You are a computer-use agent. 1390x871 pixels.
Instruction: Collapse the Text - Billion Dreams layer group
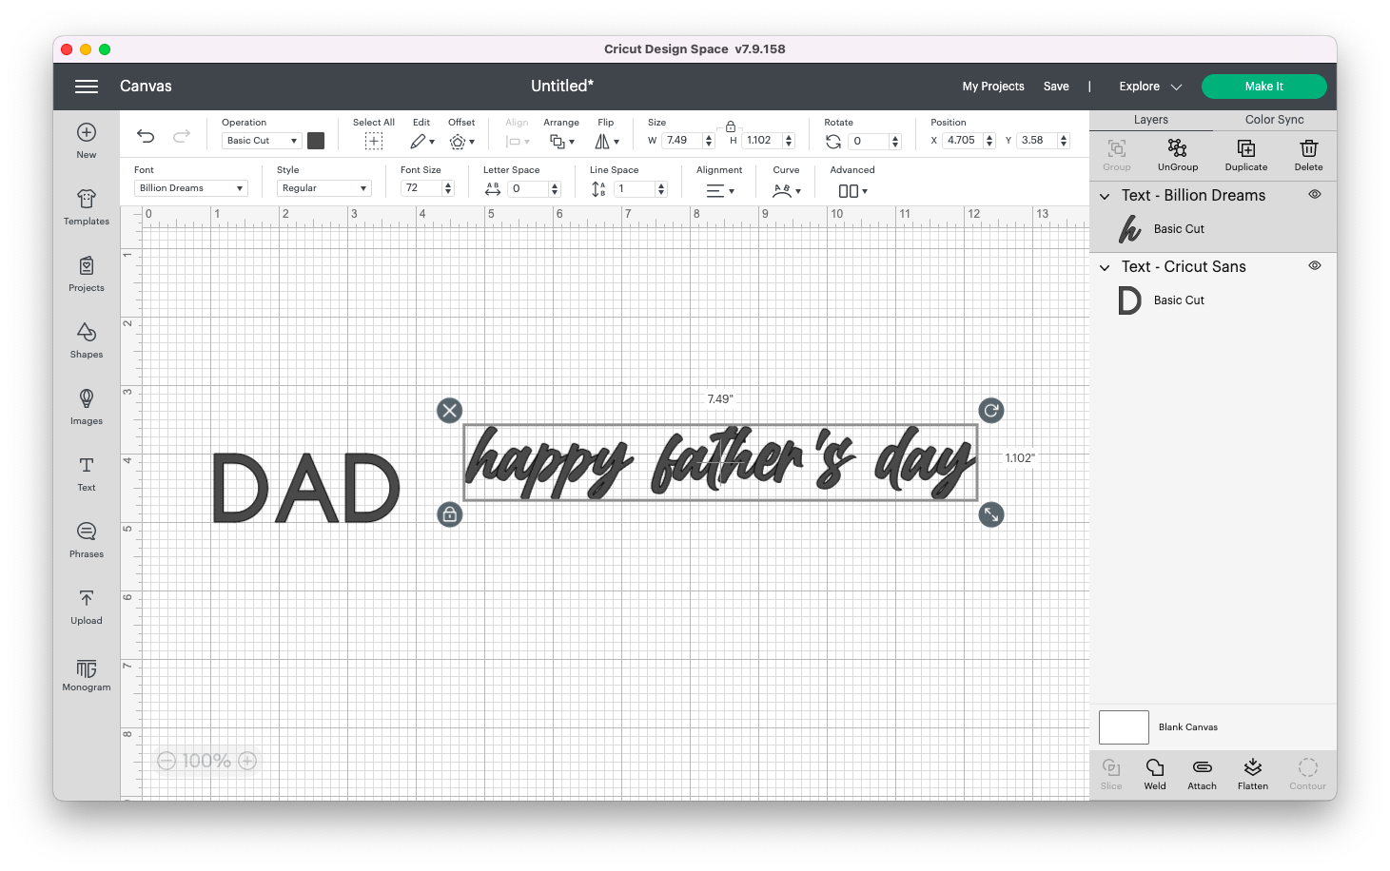tap(1105, 196)
